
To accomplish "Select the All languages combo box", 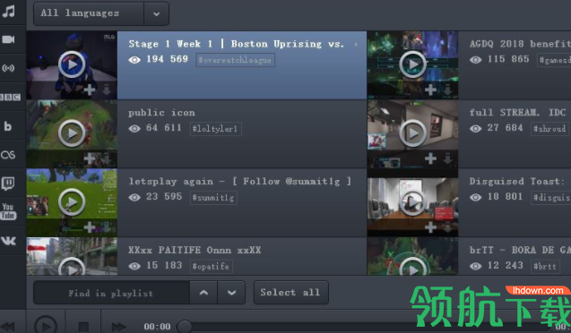I will (101, 13).
